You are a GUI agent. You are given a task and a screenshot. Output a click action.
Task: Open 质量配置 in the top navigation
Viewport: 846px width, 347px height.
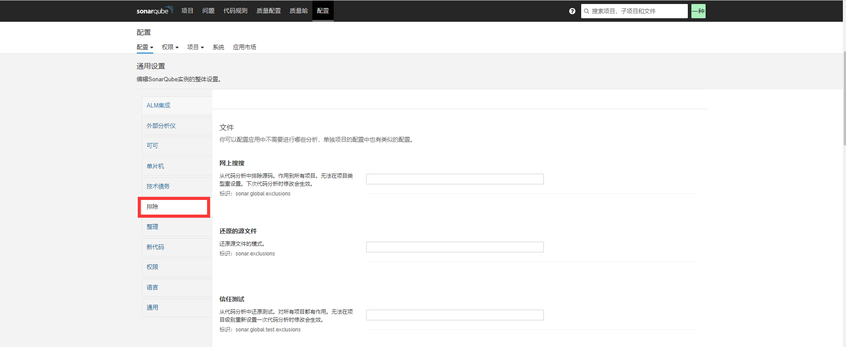(x=268, y=11)
